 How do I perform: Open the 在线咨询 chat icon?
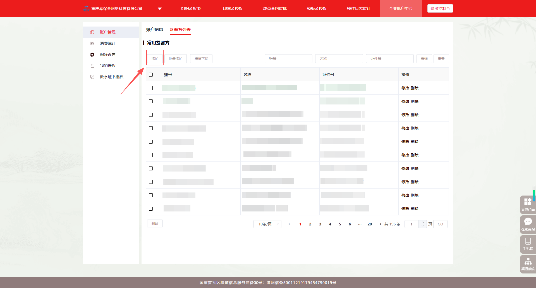(x=528, y=222)
